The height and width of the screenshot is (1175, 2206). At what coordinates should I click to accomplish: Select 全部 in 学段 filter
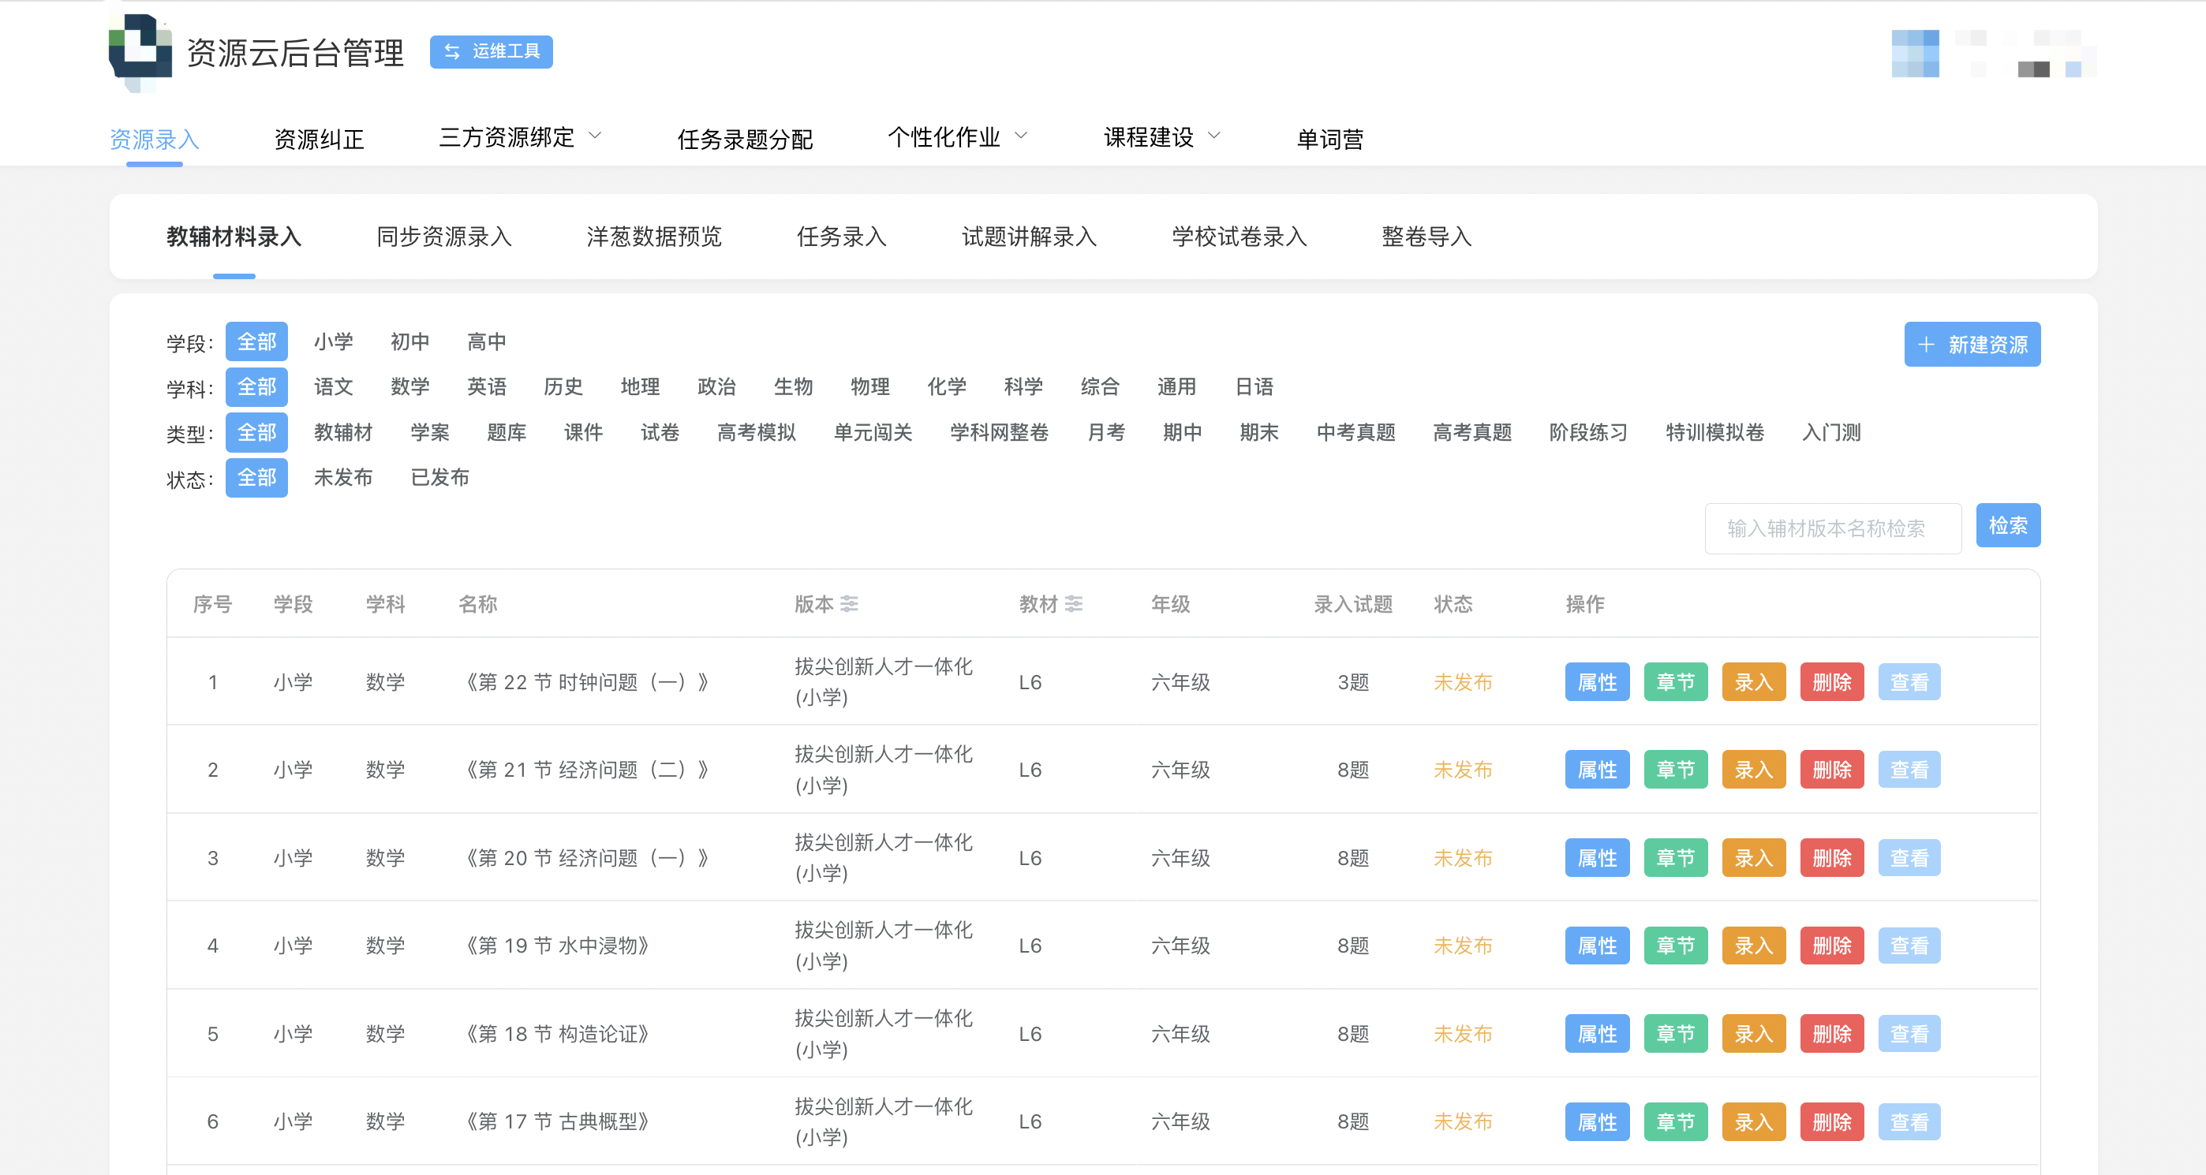[256, 341]
